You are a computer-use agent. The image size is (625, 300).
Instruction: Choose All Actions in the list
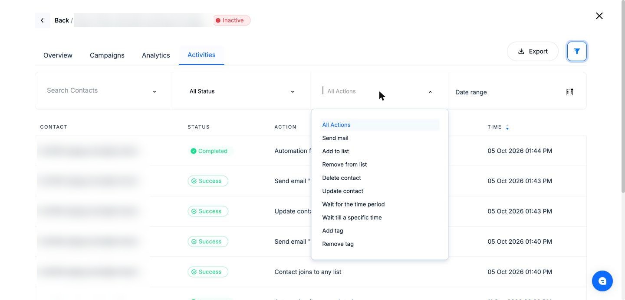pyautogui.click(x=380, y=125)
